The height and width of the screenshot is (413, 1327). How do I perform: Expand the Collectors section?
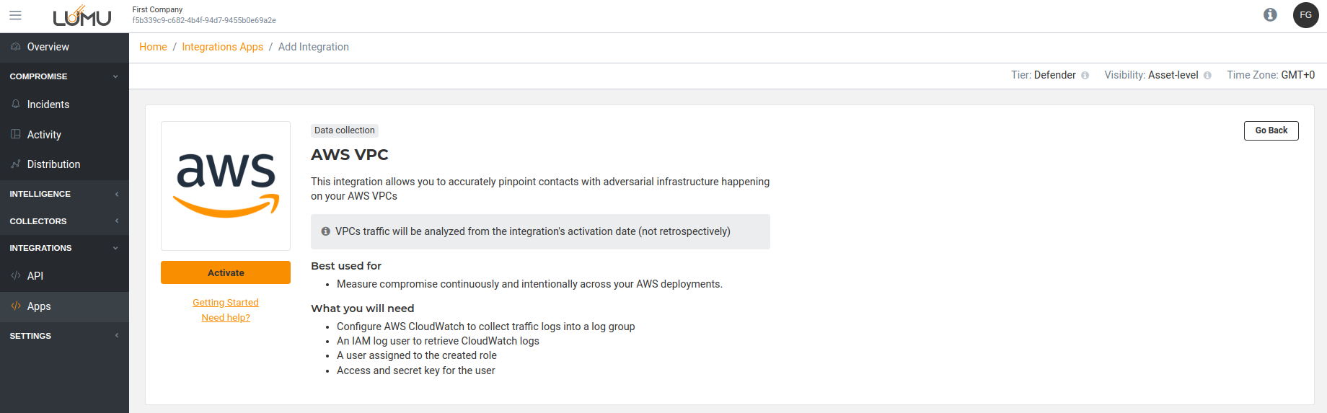point(116,221)
